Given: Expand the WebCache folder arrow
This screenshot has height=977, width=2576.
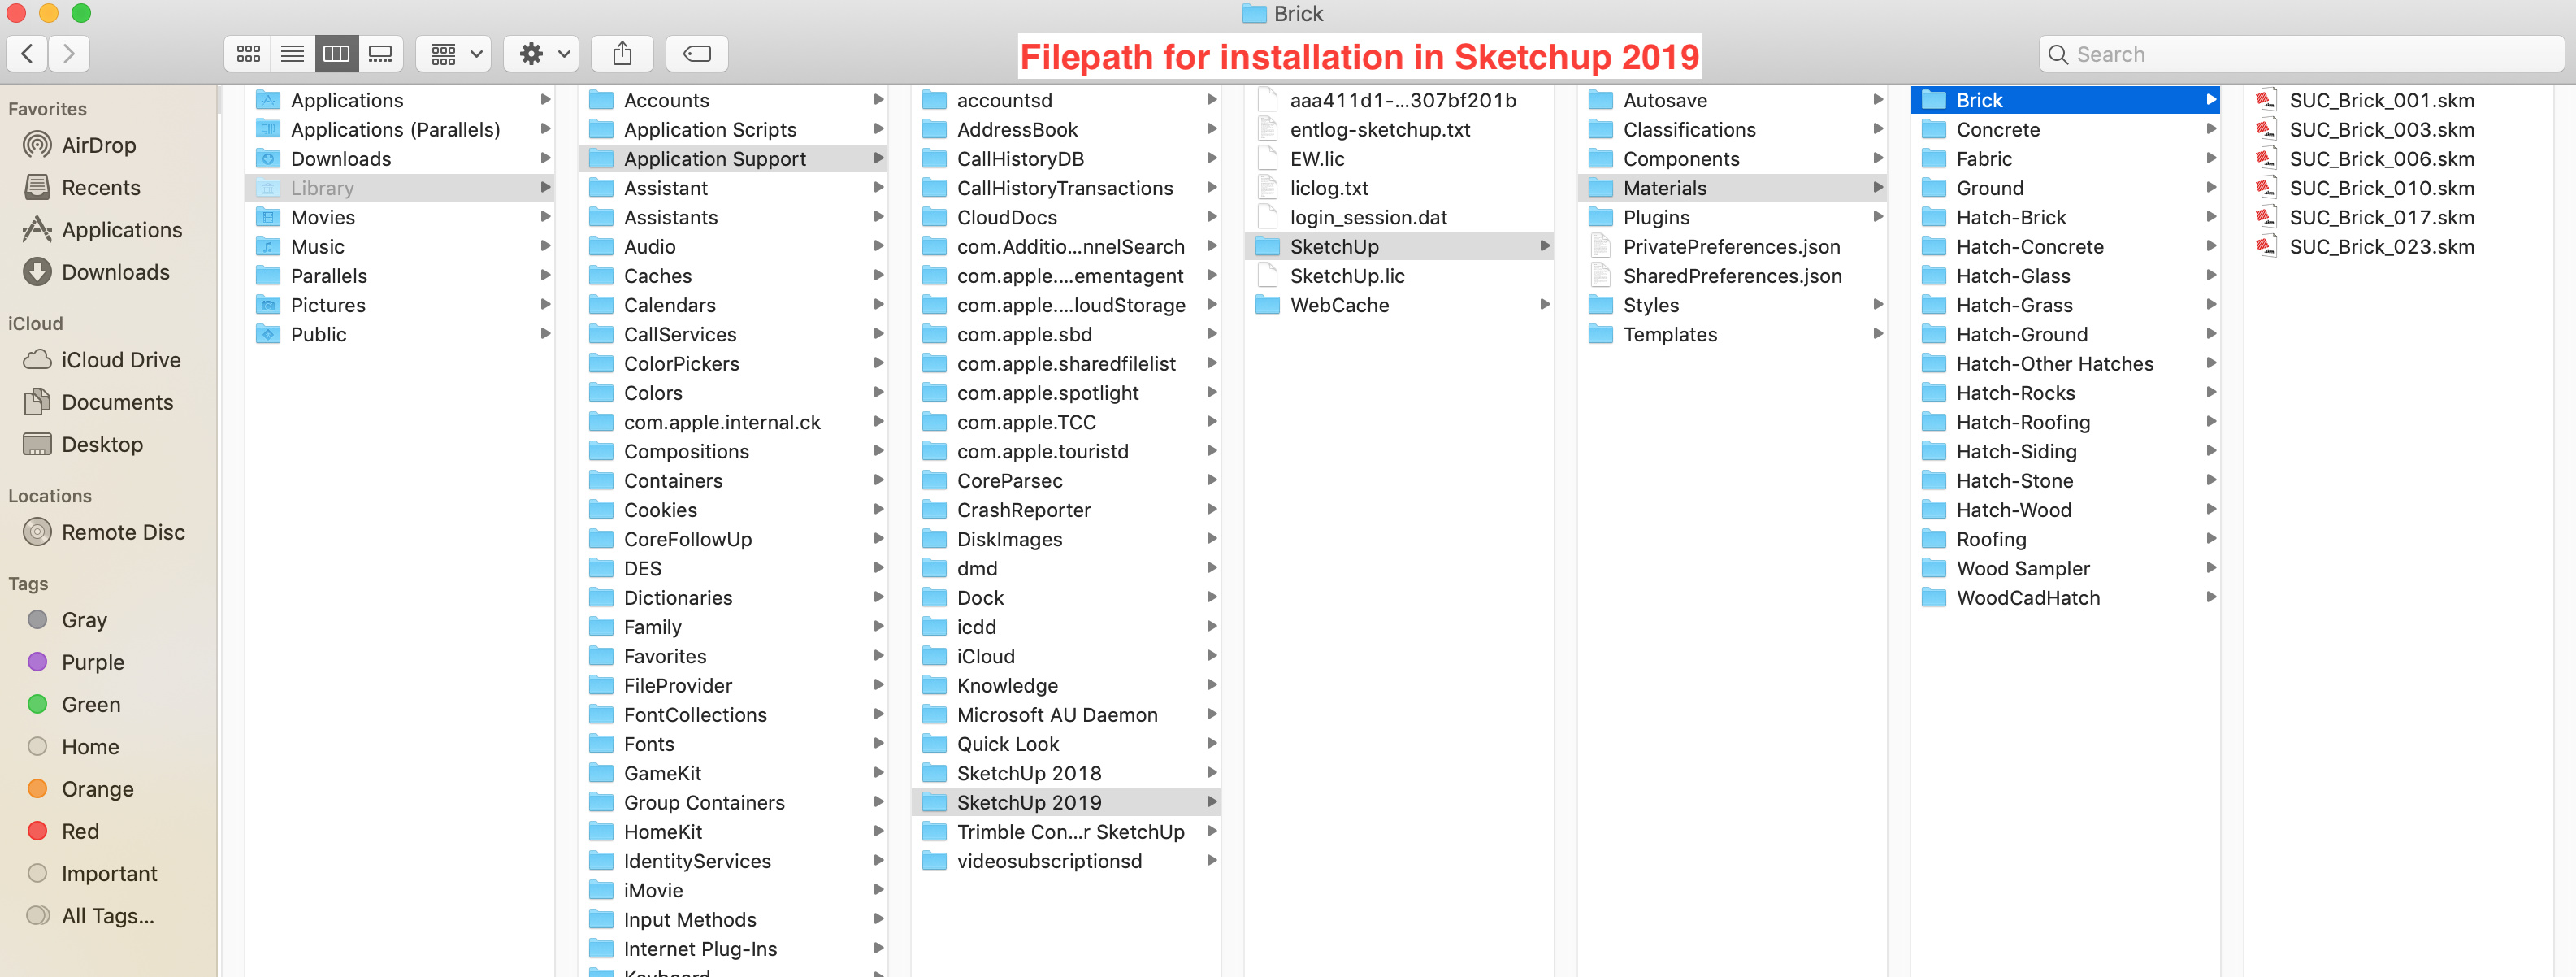Looking at the screenshot, I should coord(1545,305).
